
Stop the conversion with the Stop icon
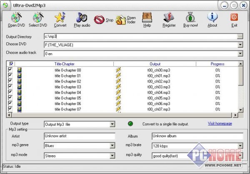point(99,20)
